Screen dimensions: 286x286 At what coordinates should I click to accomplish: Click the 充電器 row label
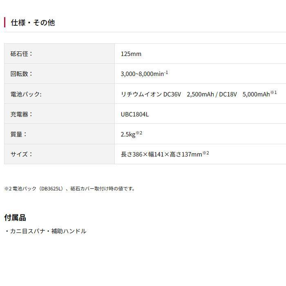[21, 114]
